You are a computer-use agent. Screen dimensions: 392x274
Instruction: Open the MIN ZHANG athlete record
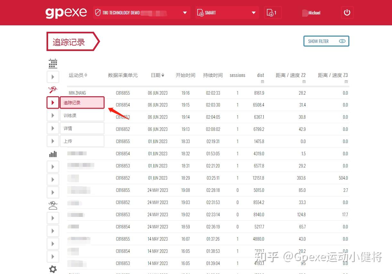(x=77, y=93)
